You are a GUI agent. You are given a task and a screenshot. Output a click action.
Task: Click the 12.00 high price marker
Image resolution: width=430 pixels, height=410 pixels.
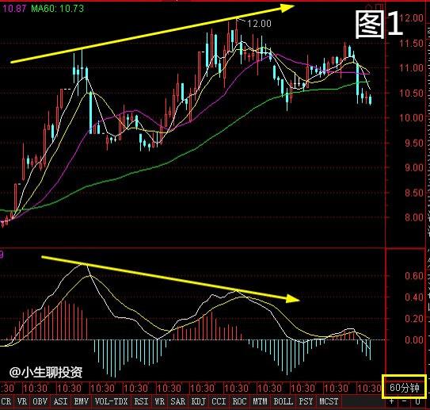click(x=260, y=24)
